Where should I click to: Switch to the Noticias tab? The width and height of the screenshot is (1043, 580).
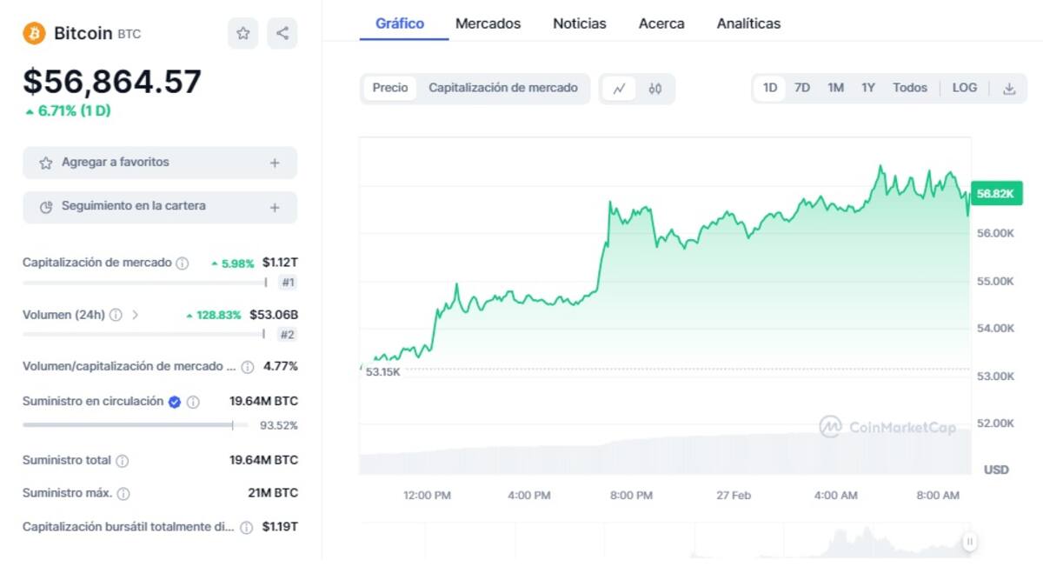point(579,23)
